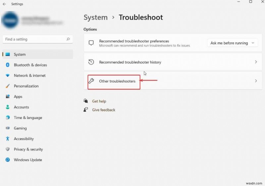
Task: Click the Accounts person icon
Action: click(x=8, y=107)
